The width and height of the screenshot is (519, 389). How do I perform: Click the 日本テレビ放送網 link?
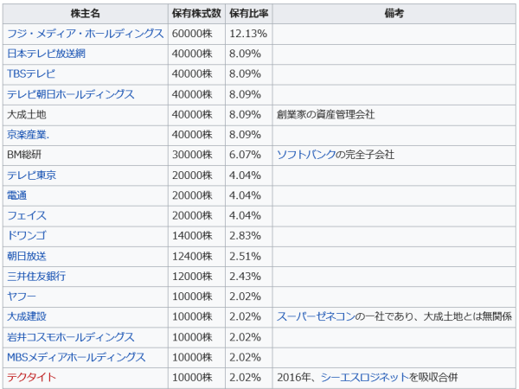point(46,54)
